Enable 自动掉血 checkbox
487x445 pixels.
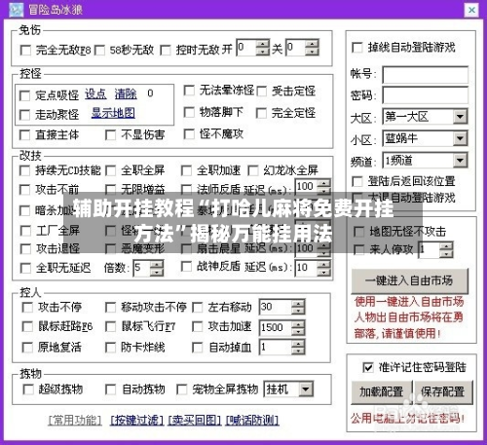tap(198, 348)
